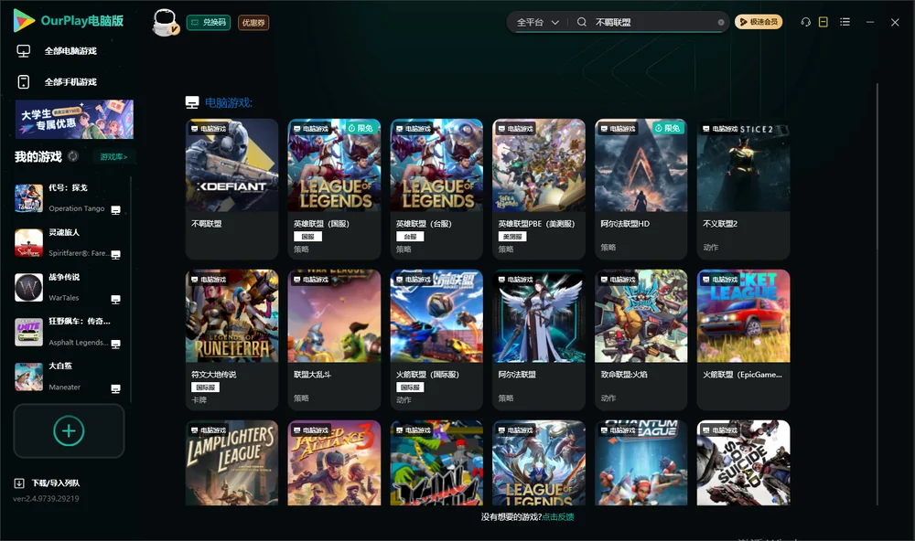Open 代号：探戈 Operation Tango in my games
The width and height of the screenshot is (915, 541).
tap(67, 198)
